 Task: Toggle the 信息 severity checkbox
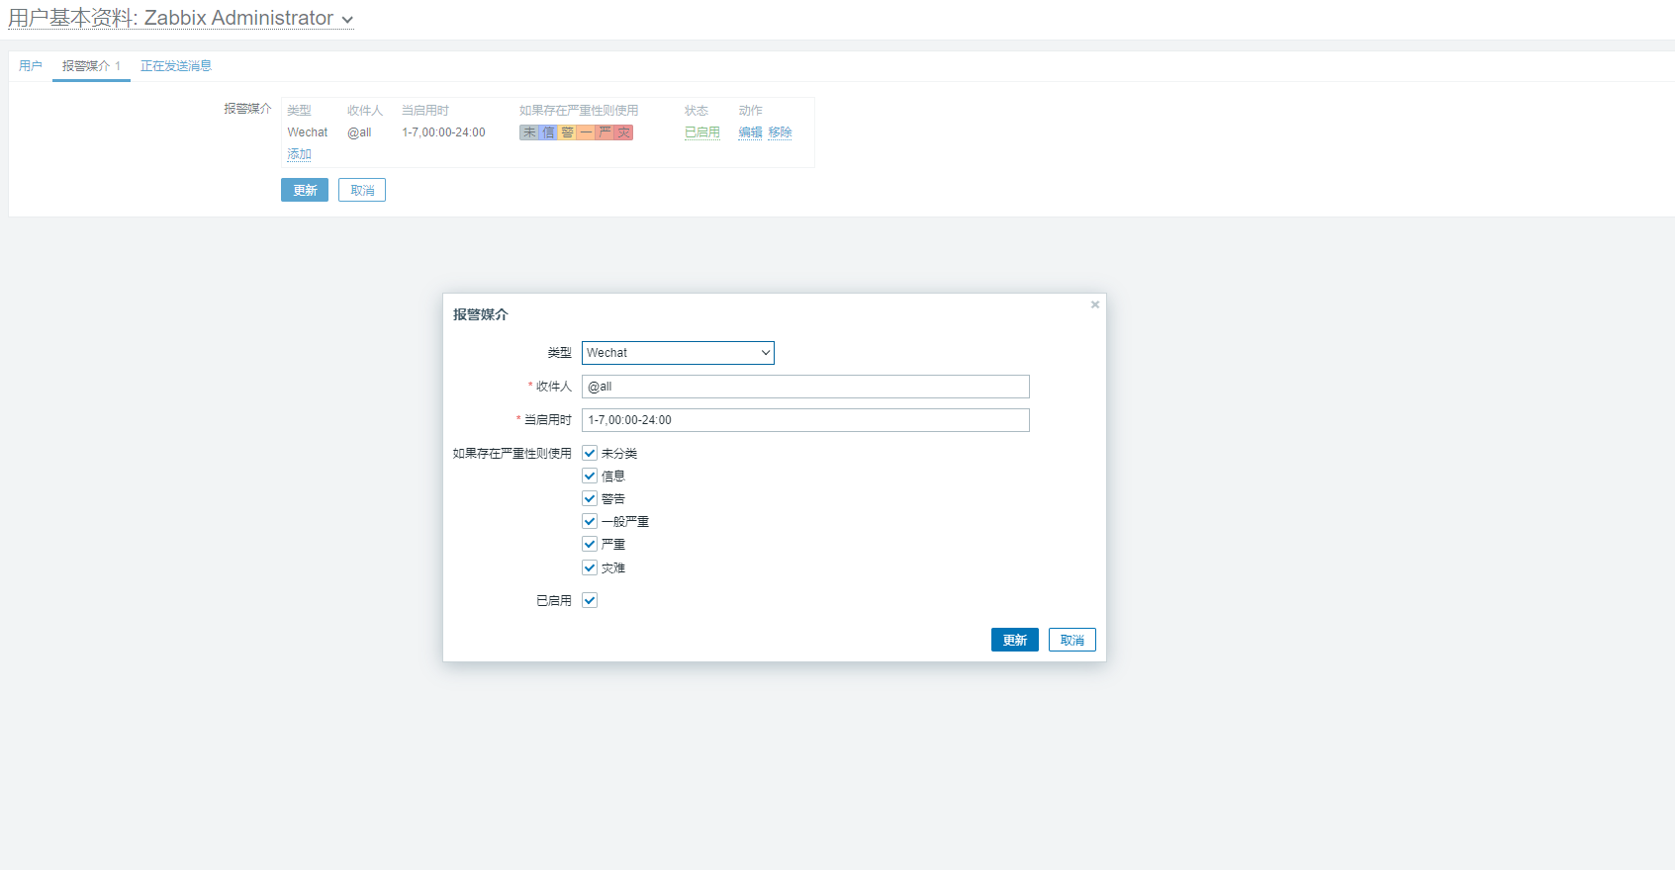coord(590,476)
